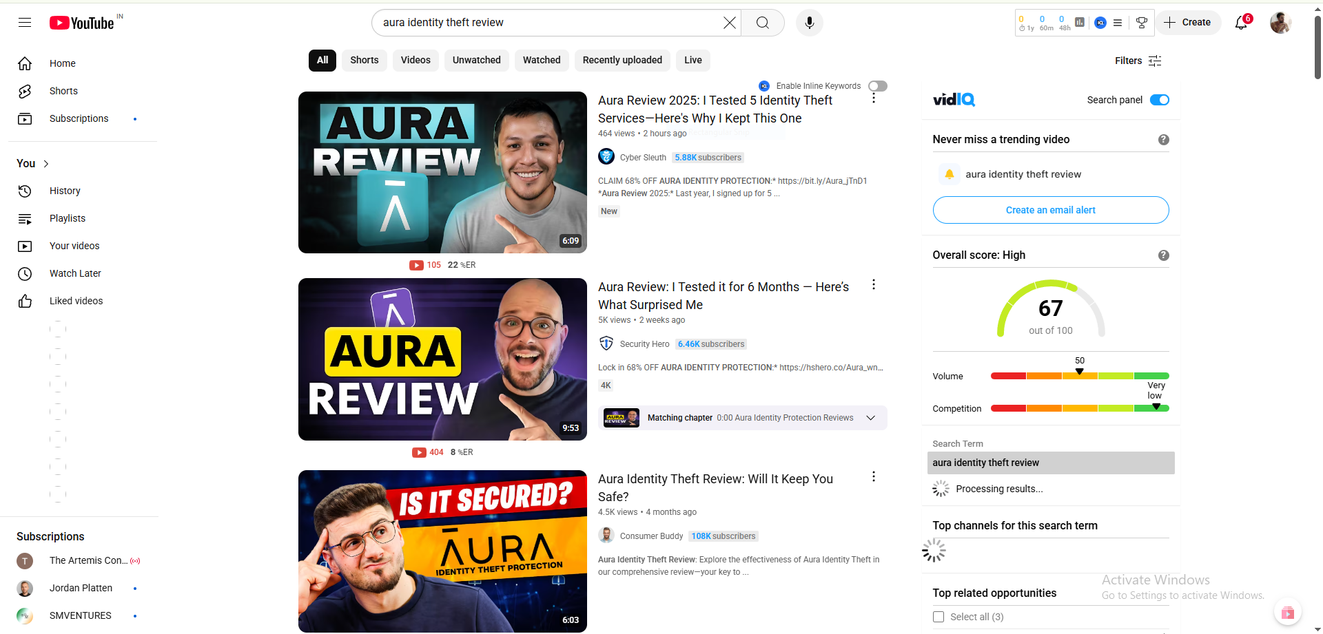This screenshot has height=634, width=1323.
Task: Check the Select all (3) checkbox
Action: point(939,617)
